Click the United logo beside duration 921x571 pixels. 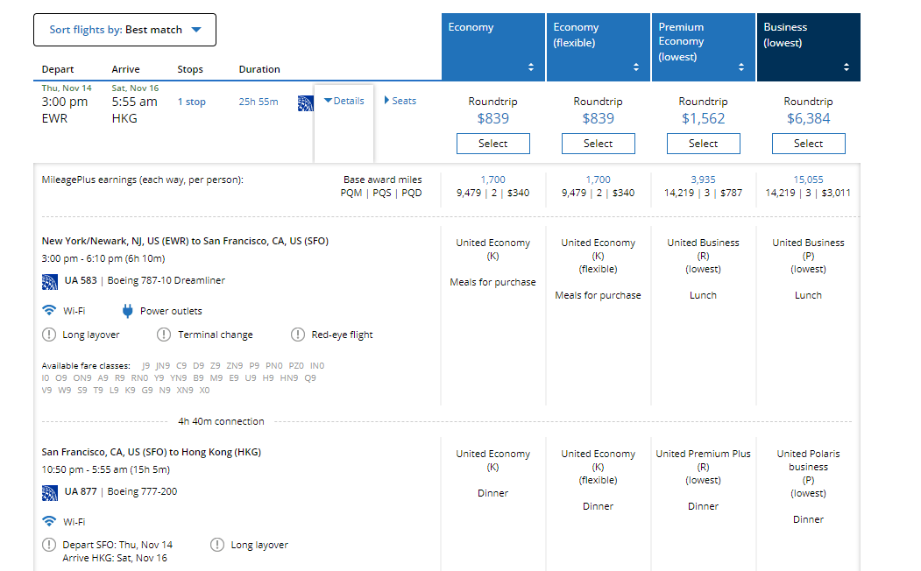(x=306, y=103)
